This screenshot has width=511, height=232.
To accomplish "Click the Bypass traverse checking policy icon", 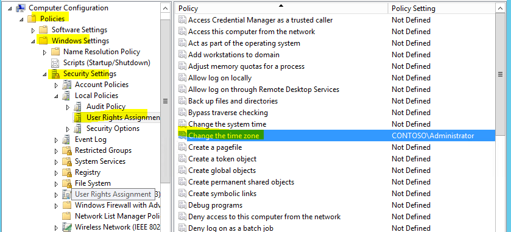I will click(182, 113).
